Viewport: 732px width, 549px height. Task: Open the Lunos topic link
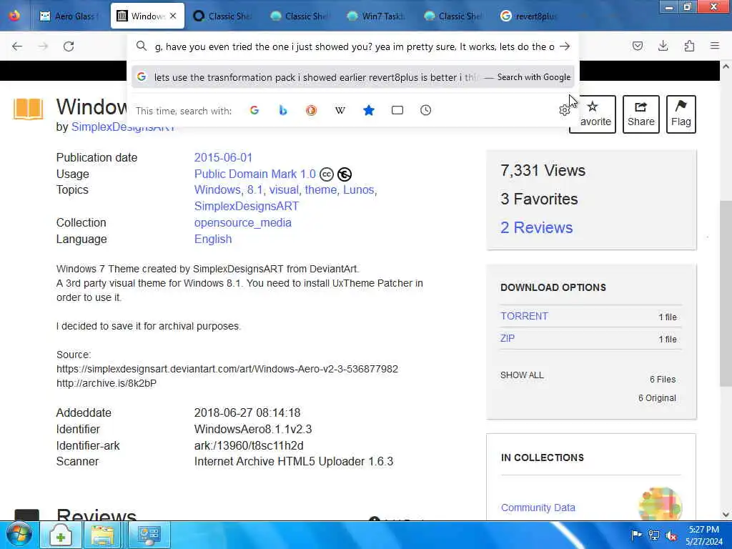pos(360,190)
